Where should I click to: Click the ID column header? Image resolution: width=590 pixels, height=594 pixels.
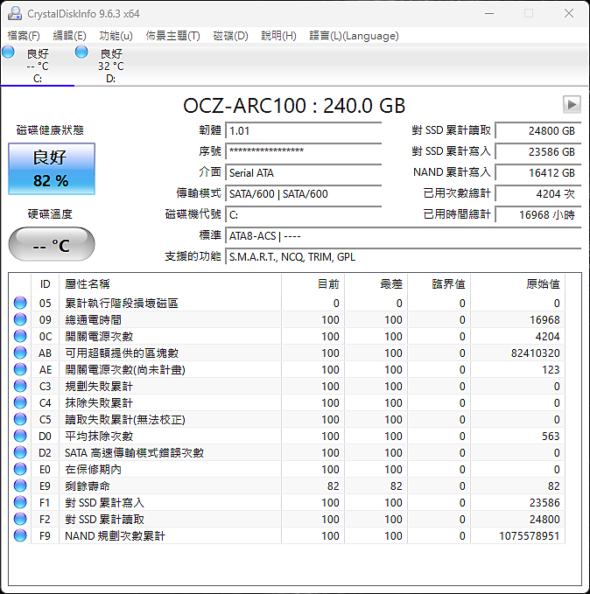(46, 283)
